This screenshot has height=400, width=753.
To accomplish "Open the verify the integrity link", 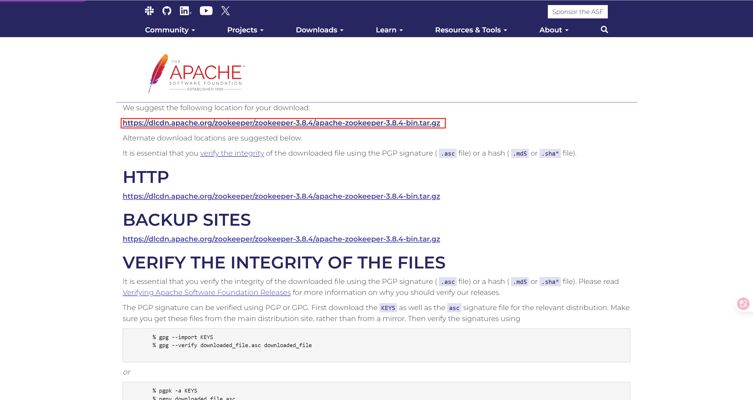I will pos(232,153).
